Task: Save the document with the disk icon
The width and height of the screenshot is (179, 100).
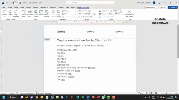Action: [x=20, y=3]
